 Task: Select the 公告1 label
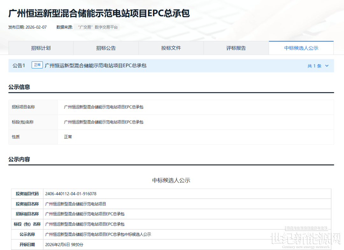pyautogui.click(x=19, y=66)
